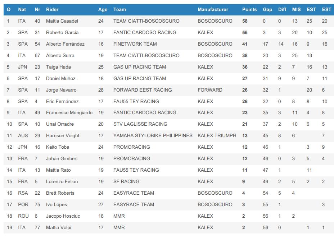Click points value 38

(x=245, y=55)
